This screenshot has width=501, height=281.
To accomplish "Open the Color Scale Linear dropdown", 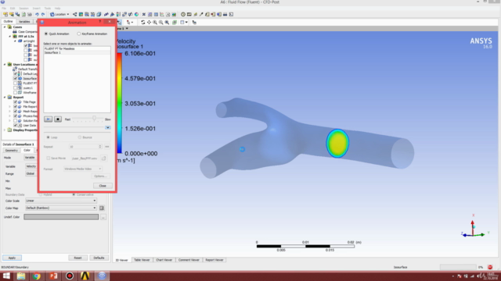I will pyautogui.click(x=61, y=201).
